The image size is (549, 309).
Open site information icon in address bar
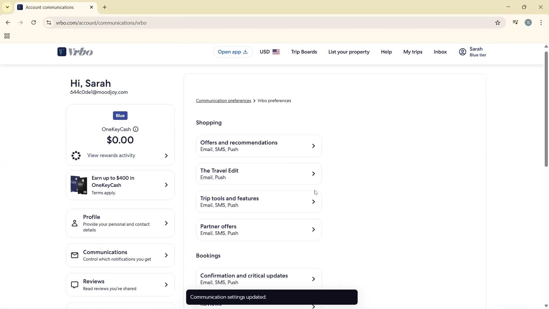49,23
